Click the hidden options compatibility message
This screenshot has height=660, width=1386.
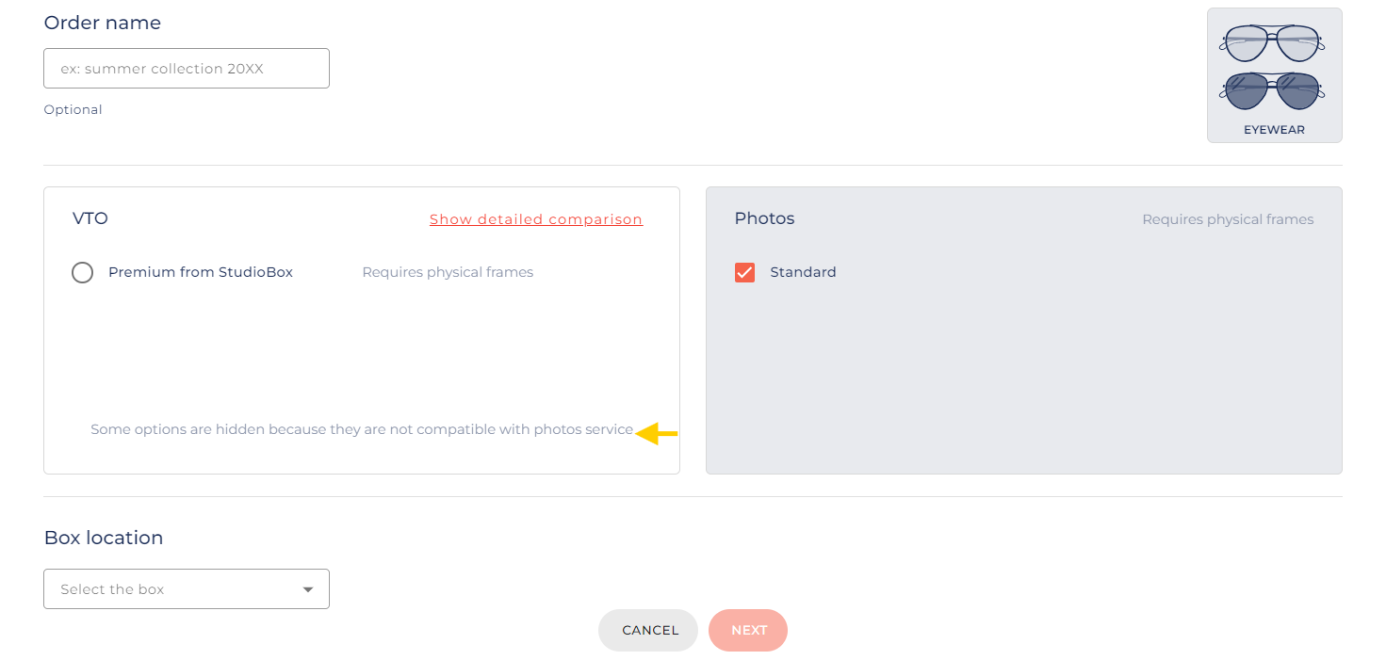coord(362,429)
